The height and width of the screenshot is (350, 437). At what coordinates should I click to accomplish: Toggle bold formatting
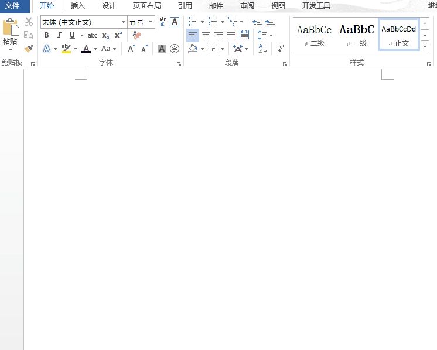46,35
